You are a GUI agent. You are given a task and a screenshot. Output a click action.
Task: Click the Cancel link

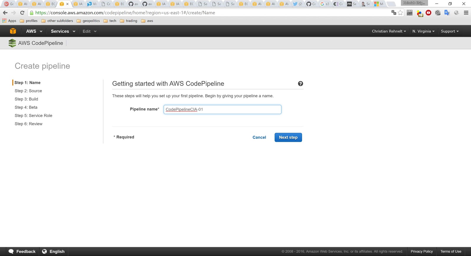point(259,137)
